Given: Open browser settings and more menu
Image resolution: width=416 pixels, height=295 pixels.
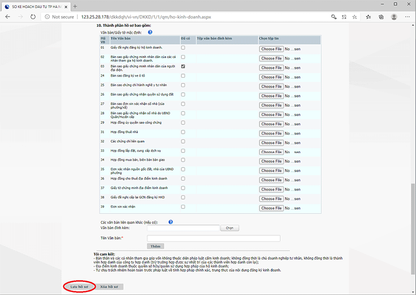Looking at the screenshot, I should point(408,17).
